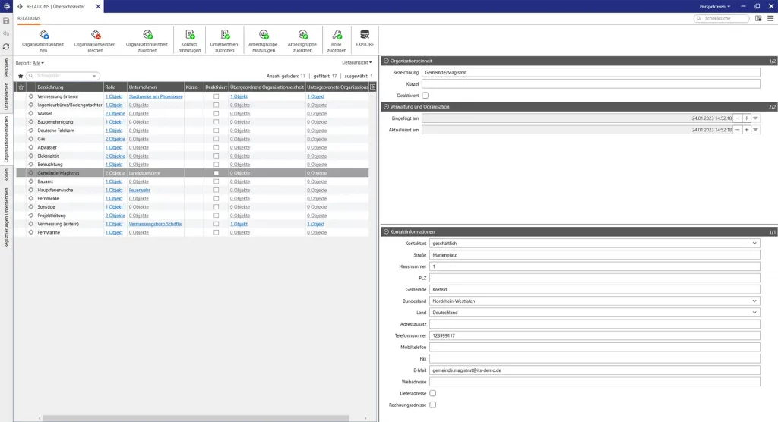Collapse the Verwaltung und Organisation section
This screenshot has width=778, height=422.
click(x=386, y=107)
